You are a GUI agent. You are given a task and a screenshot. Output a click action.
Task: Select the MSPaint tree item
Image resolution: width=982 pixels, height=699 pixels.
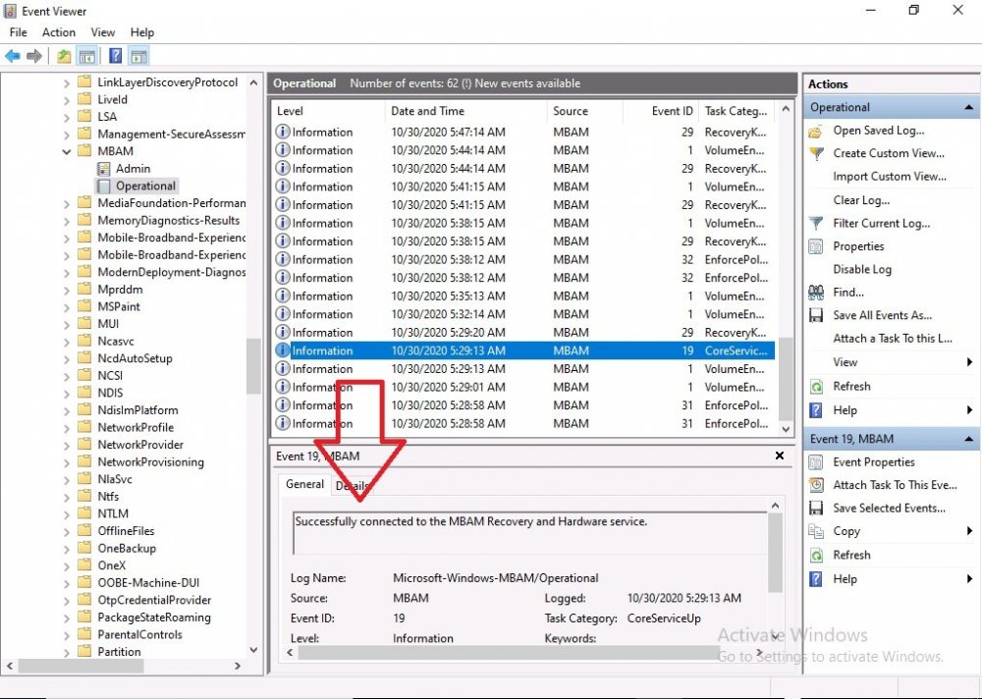point(119,307)
